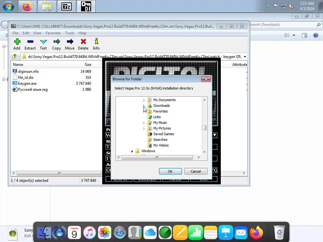
Task: Click the Firefox taskbar button
Action: (x=27, y=6)
